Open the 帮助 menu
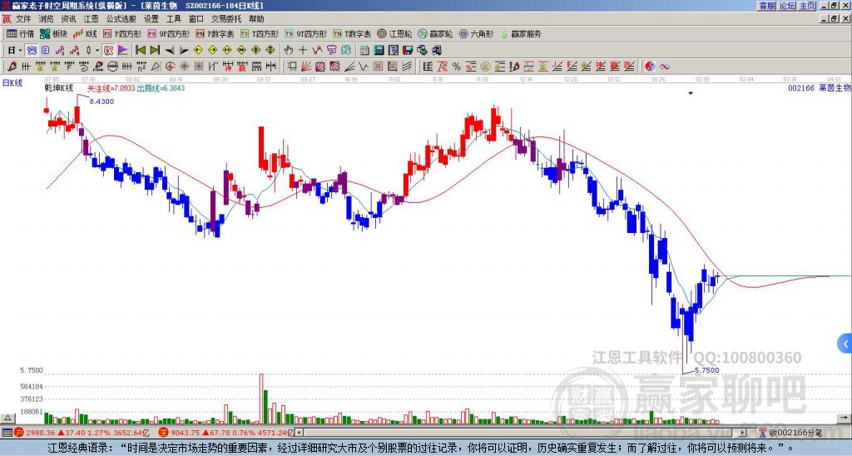Screen dimensions: 852x456 (256, 19)
